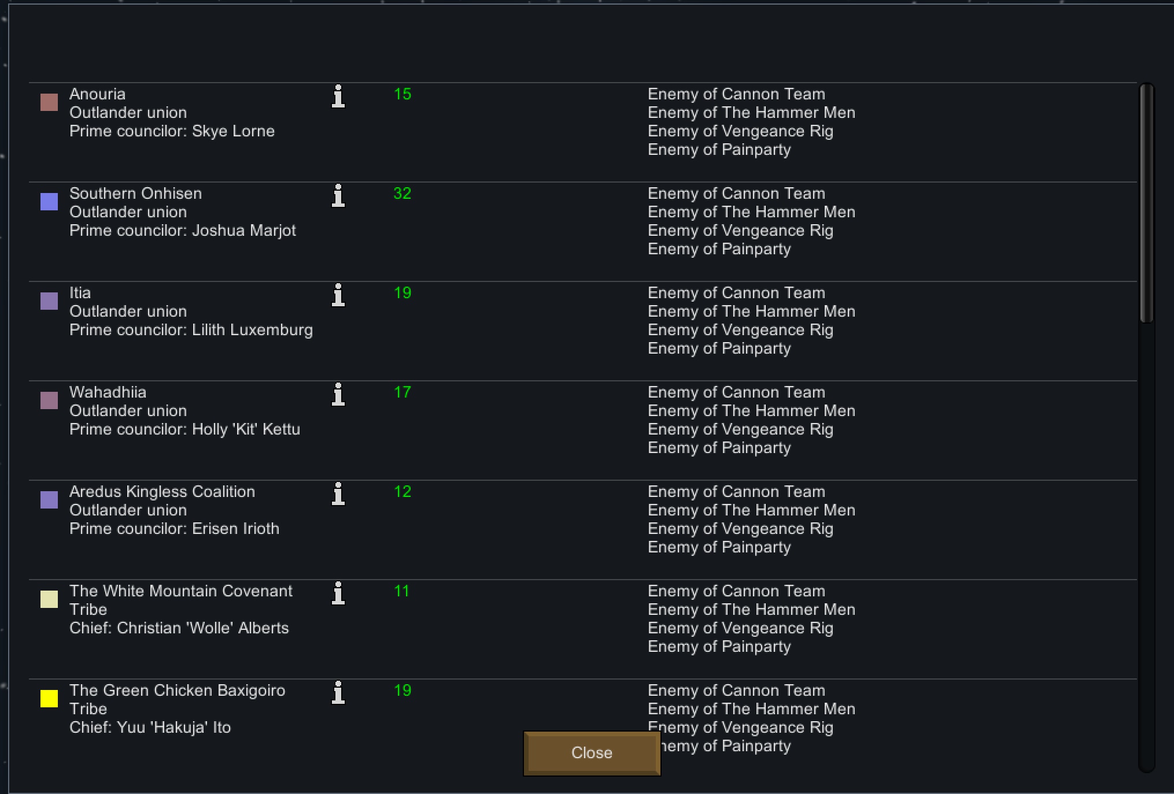Select the blue Southern Onhisen color square
This screenshot has height=794, width=1174.
[x=49, y=202]
